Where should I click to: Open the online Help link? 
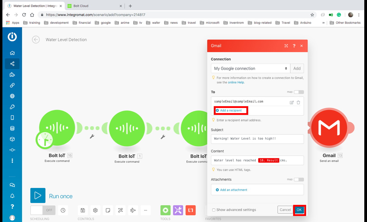click(x=236, y=82)
